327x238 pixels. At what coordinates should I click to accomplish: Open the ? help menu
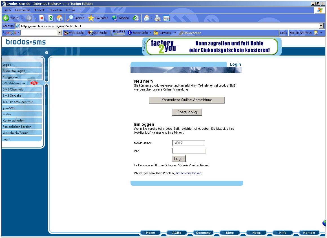click(80, 10)
